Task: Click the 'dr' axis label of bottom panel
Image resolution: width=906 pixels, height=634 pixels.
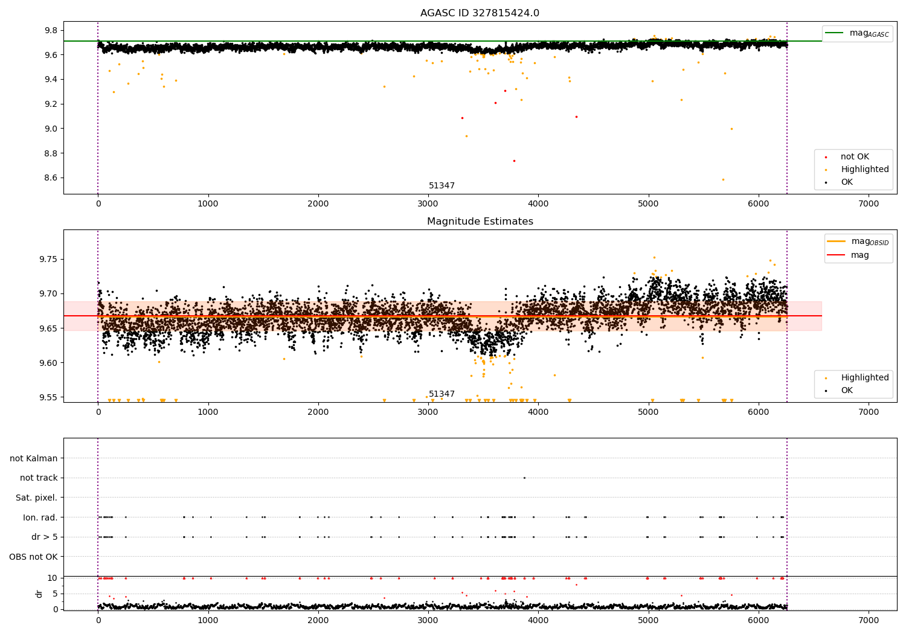Action: (39, 594)
